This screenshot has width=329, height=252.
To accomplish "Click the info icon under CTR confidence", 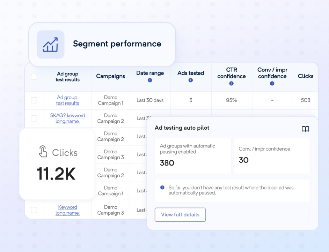I will (x=231, y=84).
